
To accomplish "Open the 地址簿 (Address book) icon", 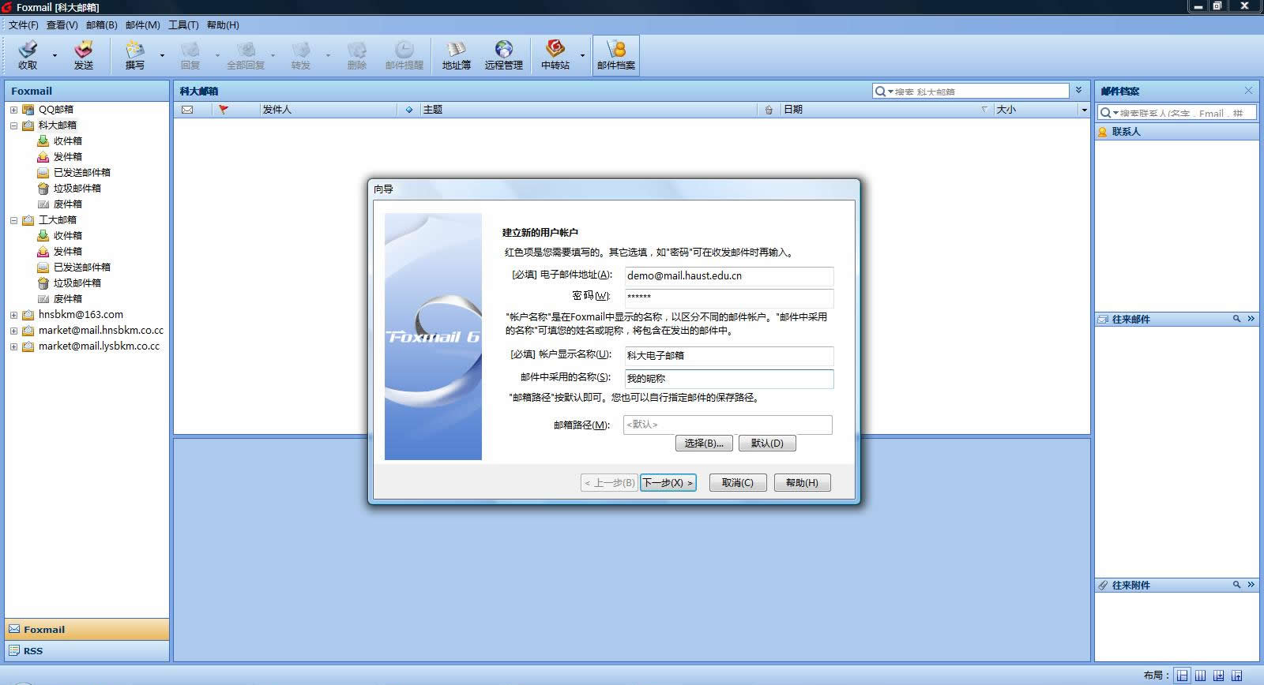I will (x=456, y=55).
